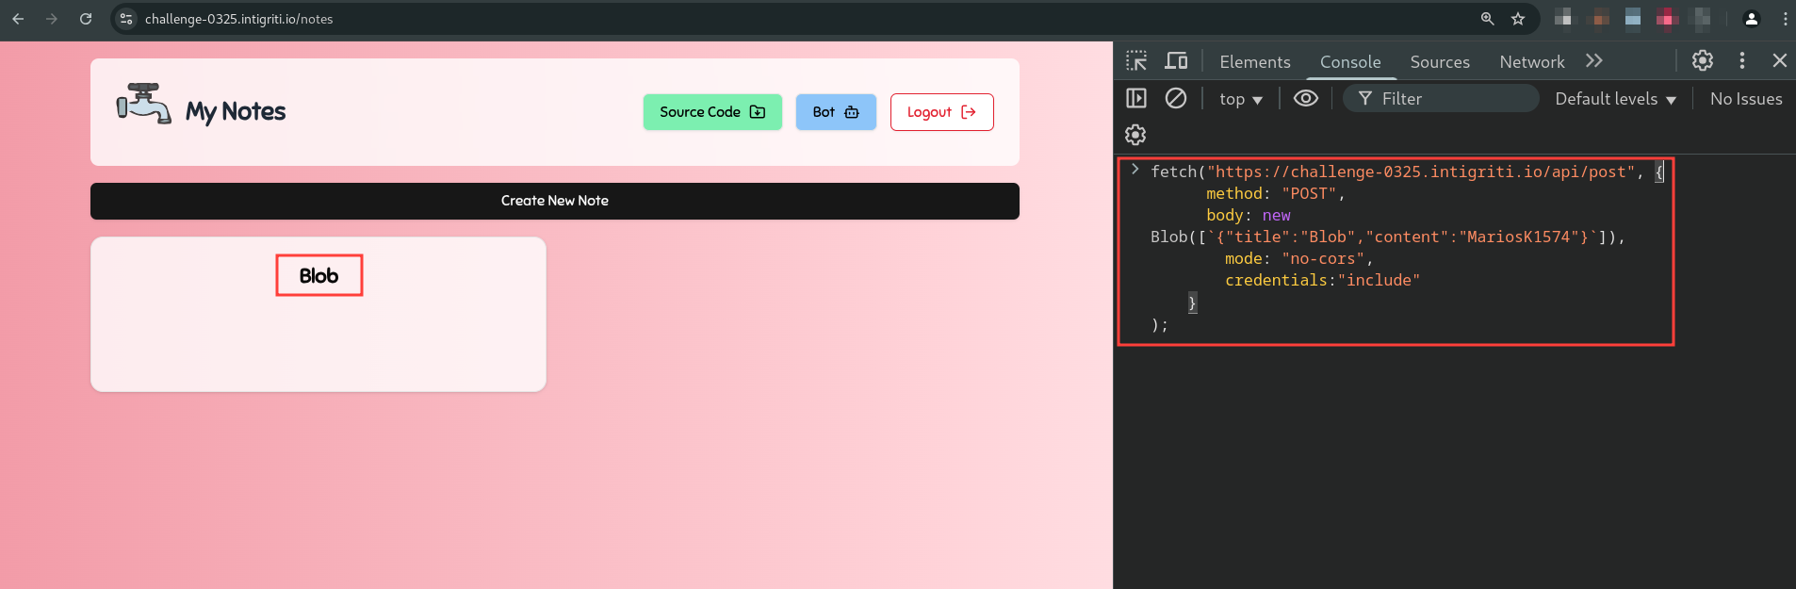Open DevTools settings gear
The image size is (1796, 589).
coord(1702,61)
